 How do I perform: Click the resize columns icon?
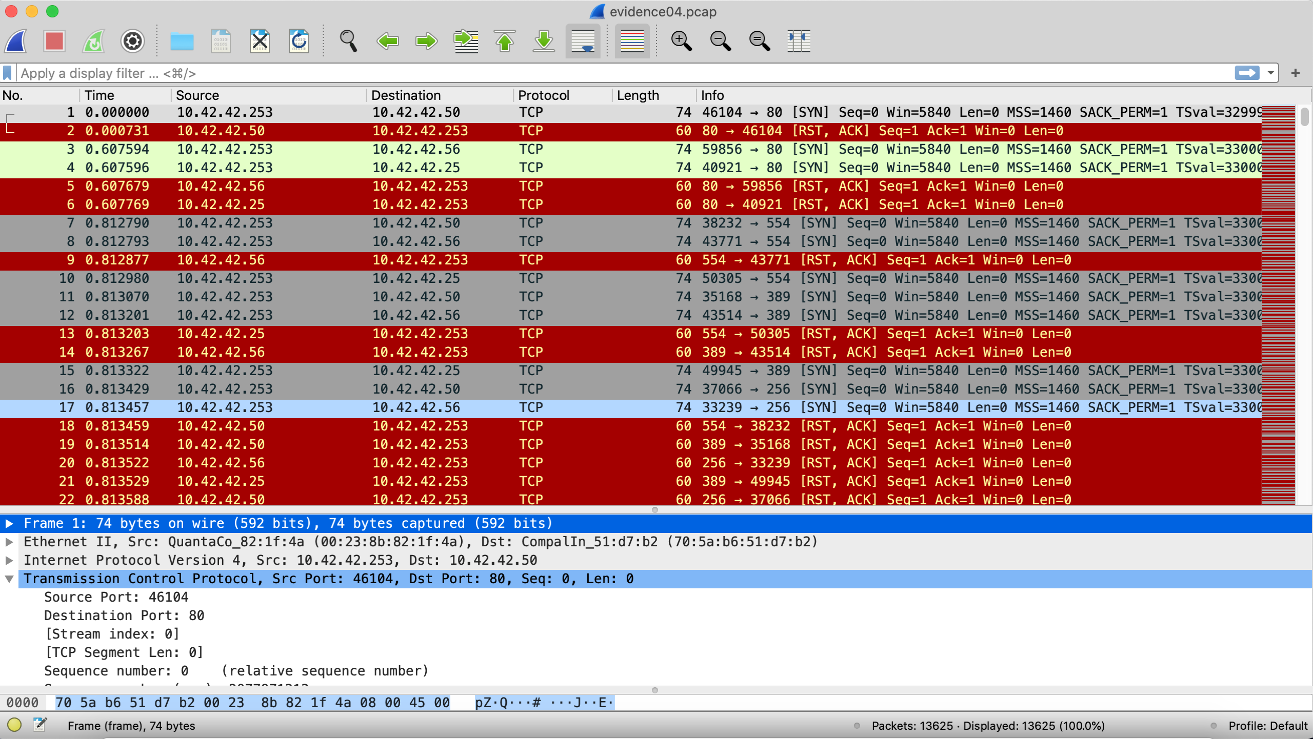click(799, 41)
